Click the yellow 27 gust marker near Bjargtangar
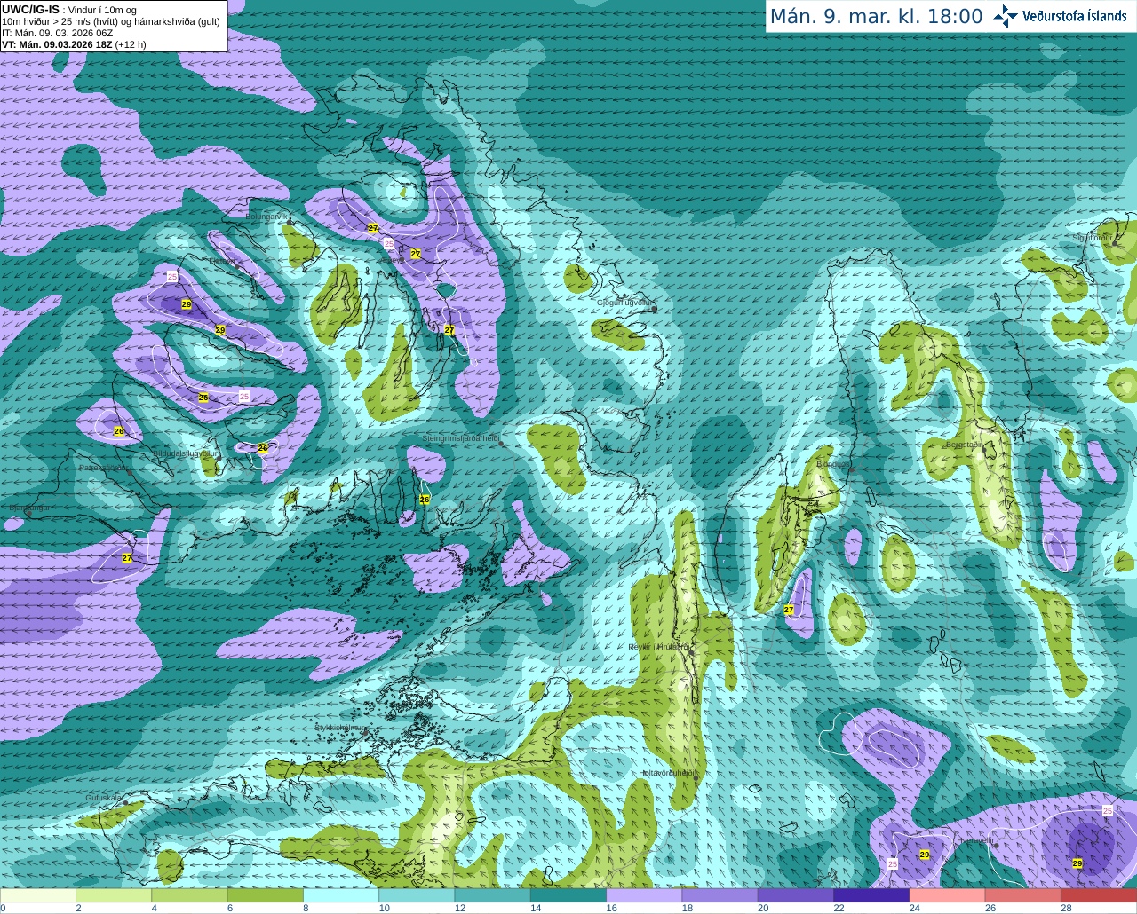 coord(127,558)
